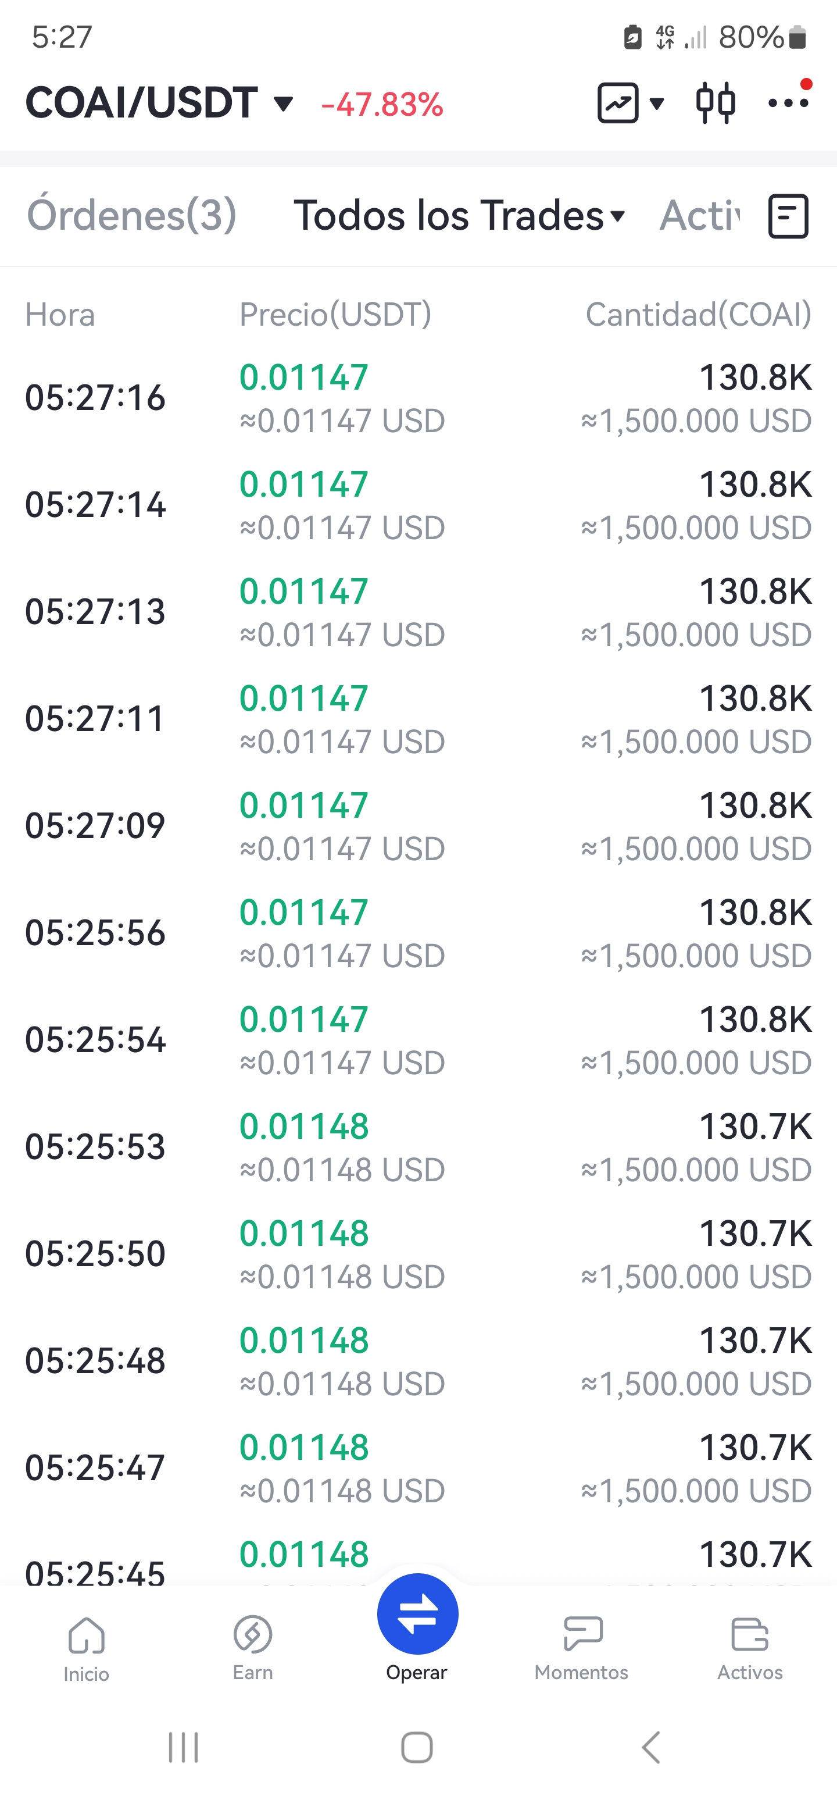837x1796 pixels.
Task: Open the chart view icon
Action: 618,103
